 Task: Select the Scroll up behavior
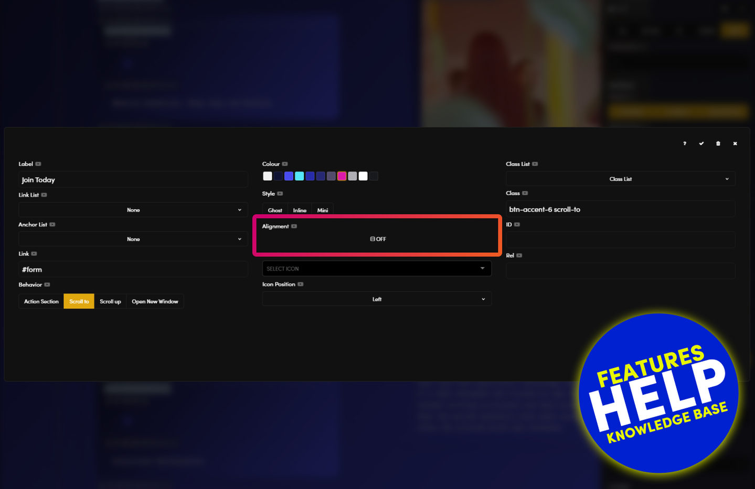point(110,301)
